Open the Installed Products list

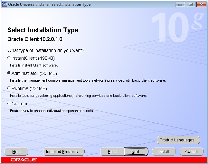tap(64, 151)
